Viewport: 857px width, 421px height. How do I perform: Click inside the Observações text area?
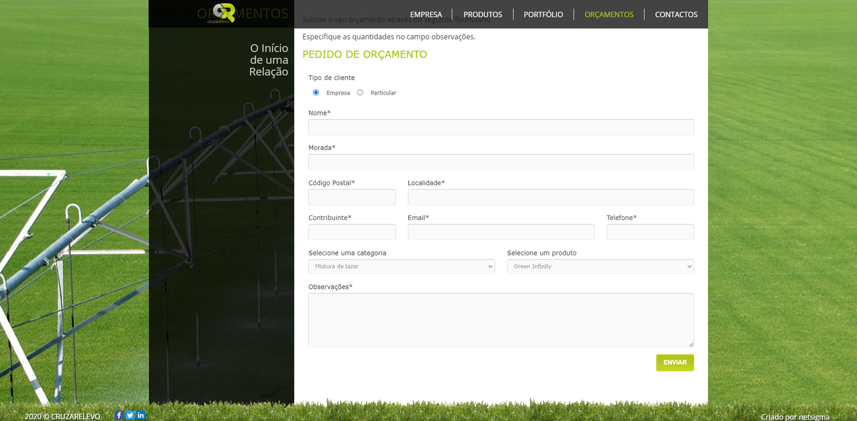tap(501, 320)
